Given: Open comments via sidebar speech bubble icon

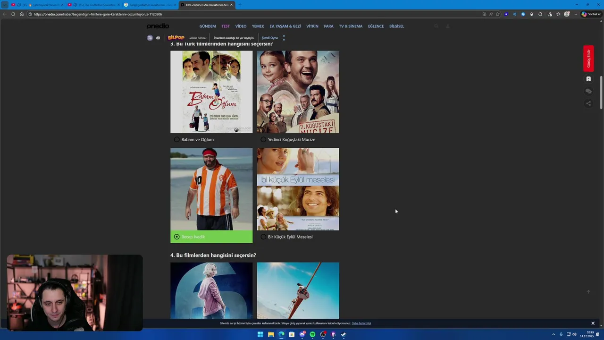Looking at the screenshot, I should pos(588,91).
